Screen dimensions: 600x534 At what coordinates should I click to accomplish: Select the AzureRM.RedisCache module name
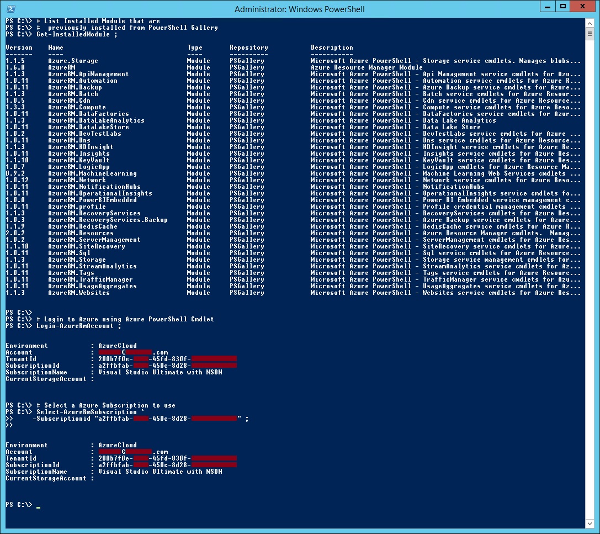pyautogui.click(x=83, y=226)
